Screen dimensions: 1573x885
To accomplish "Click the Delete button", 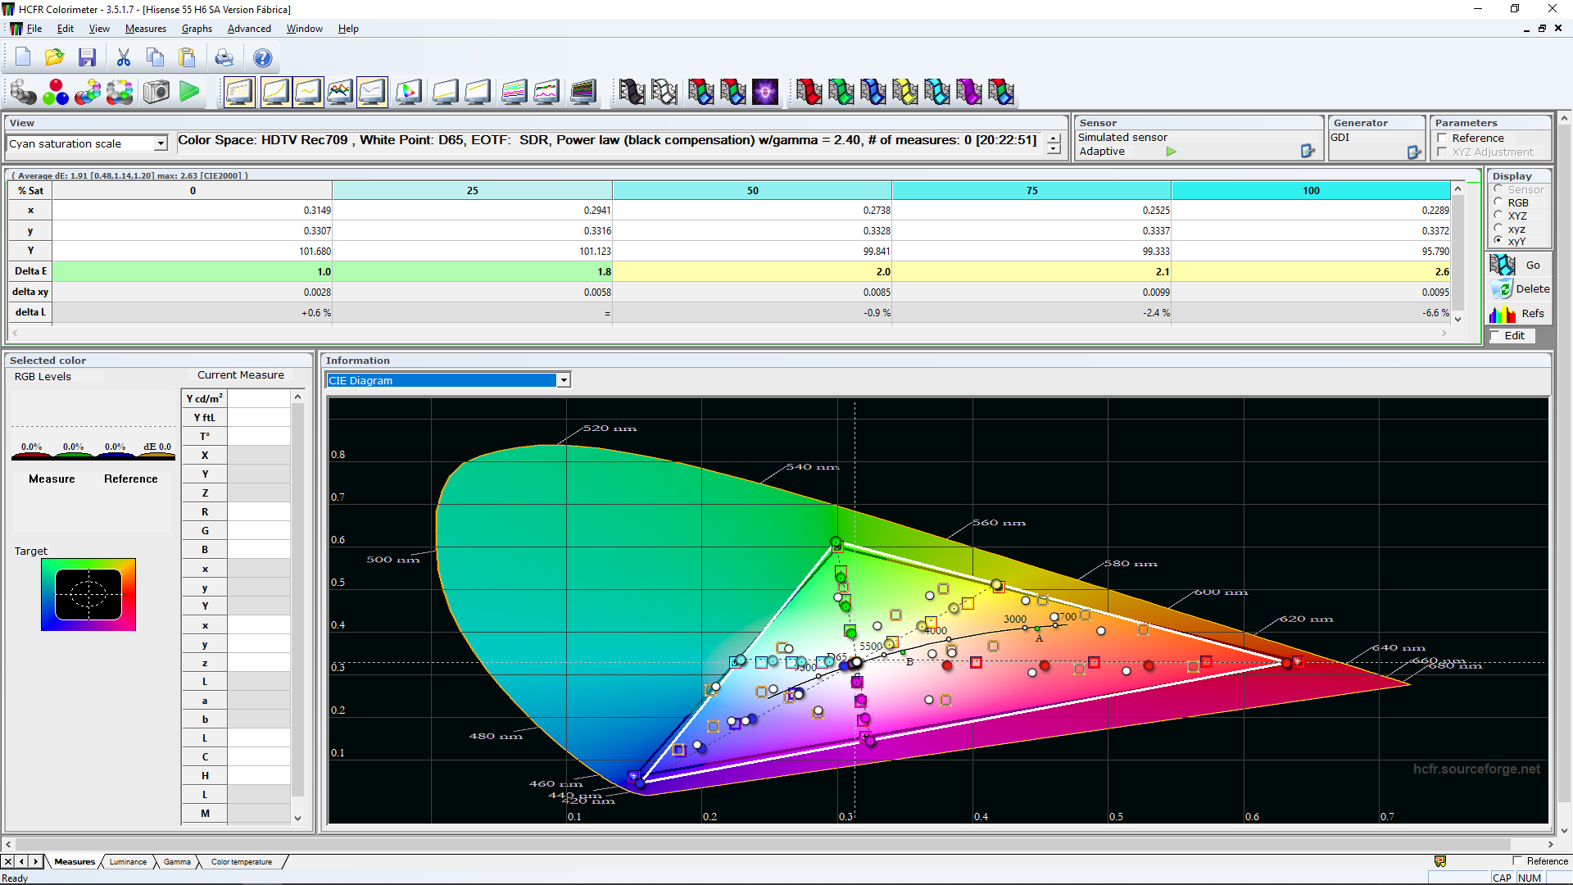I will coord(1520,289).
